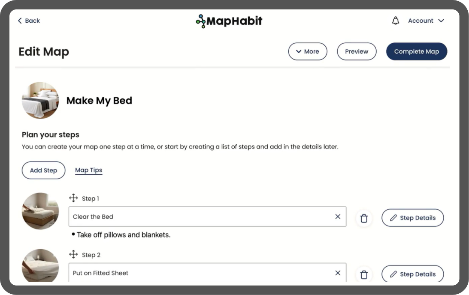
Task: Click the MapHabit logo
Action: pyautogui.click(x=229, y=21)
